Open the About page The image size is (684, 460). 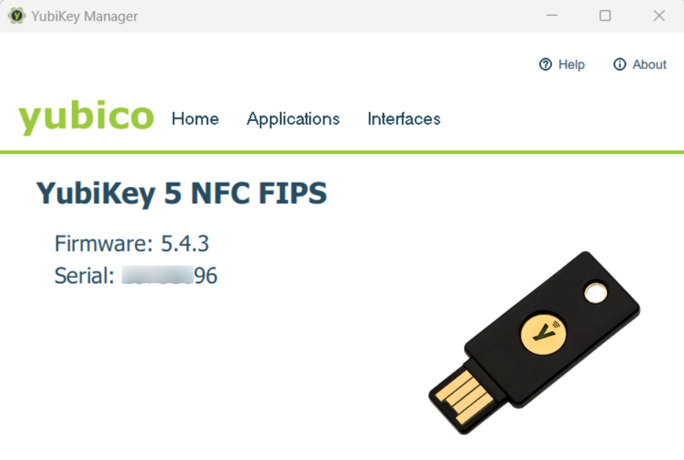[640, 65]
